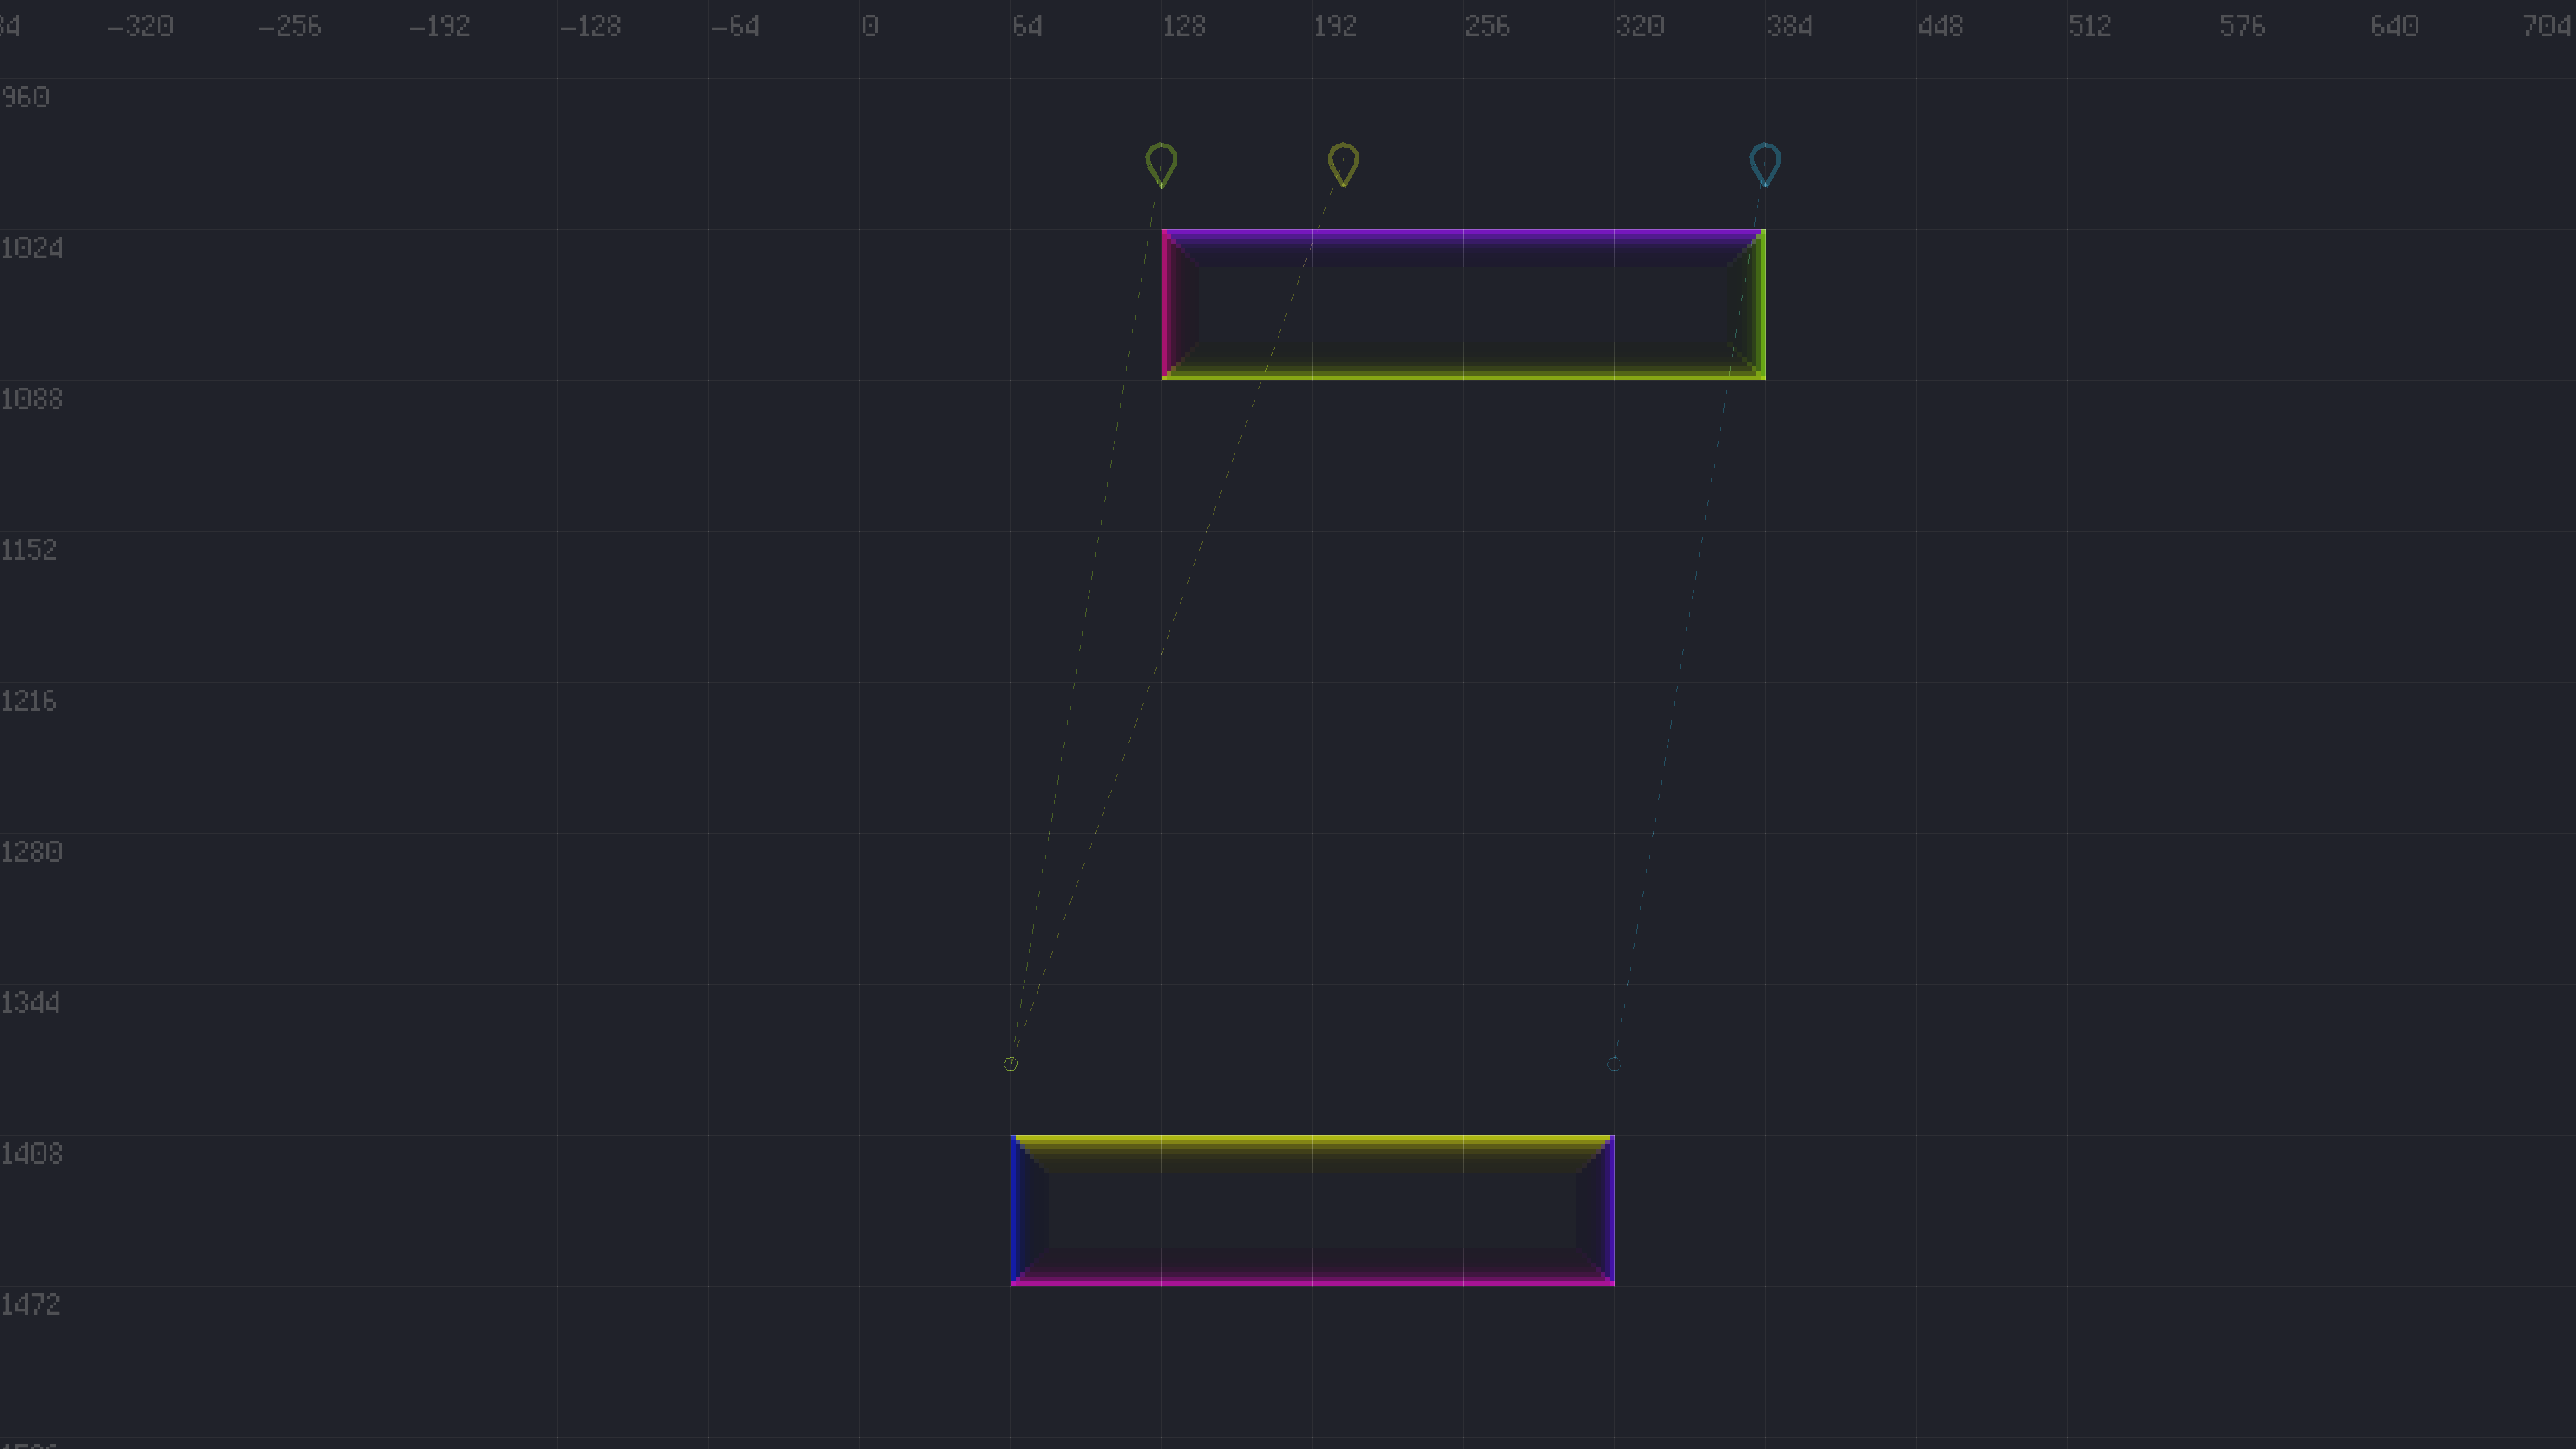Click the small blue circle node
Screen dimensions: 2576x1449
point(1614,1064)
